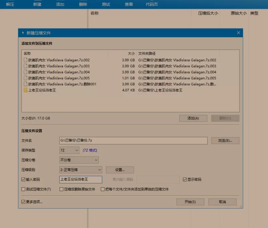
Task: Click the 浏览(B)... browse button
Action: click(x=225, y=140)
